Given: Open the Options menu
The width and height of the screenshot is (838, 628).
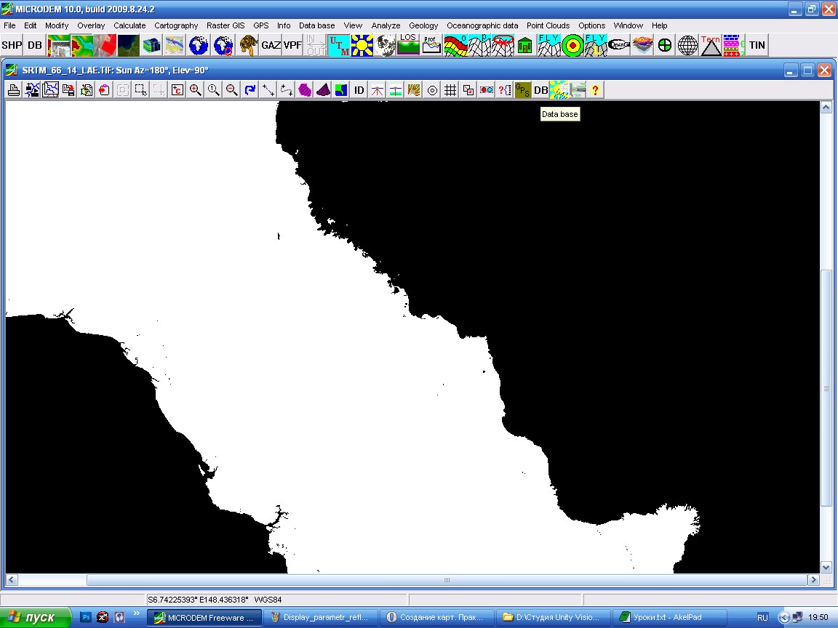Looking at the screenshot, I should pos(591,25).
